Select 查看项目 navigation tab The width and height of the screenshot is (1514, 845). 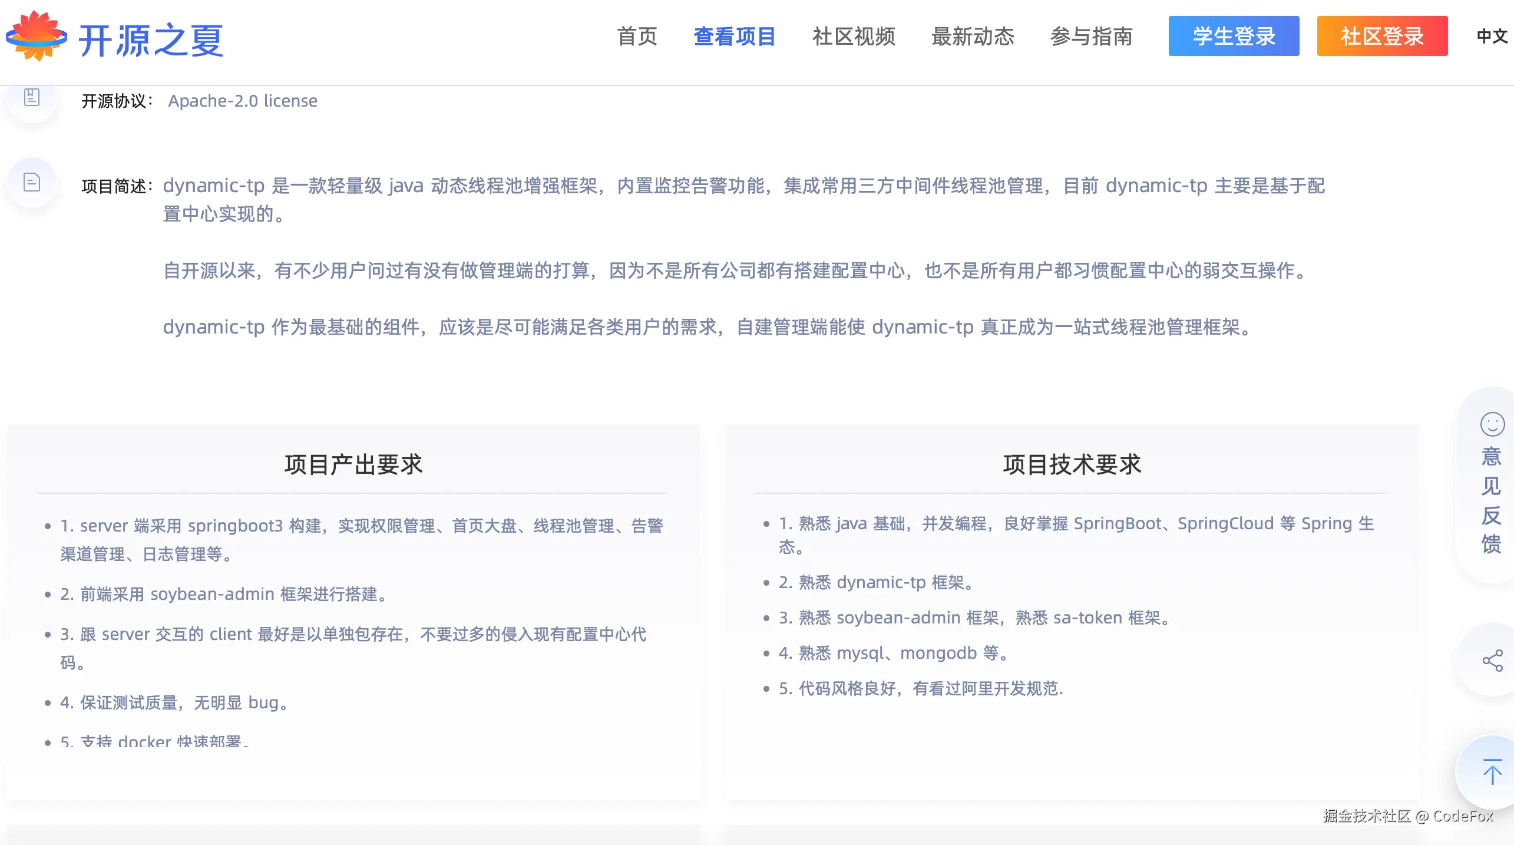tap(735, 37)
